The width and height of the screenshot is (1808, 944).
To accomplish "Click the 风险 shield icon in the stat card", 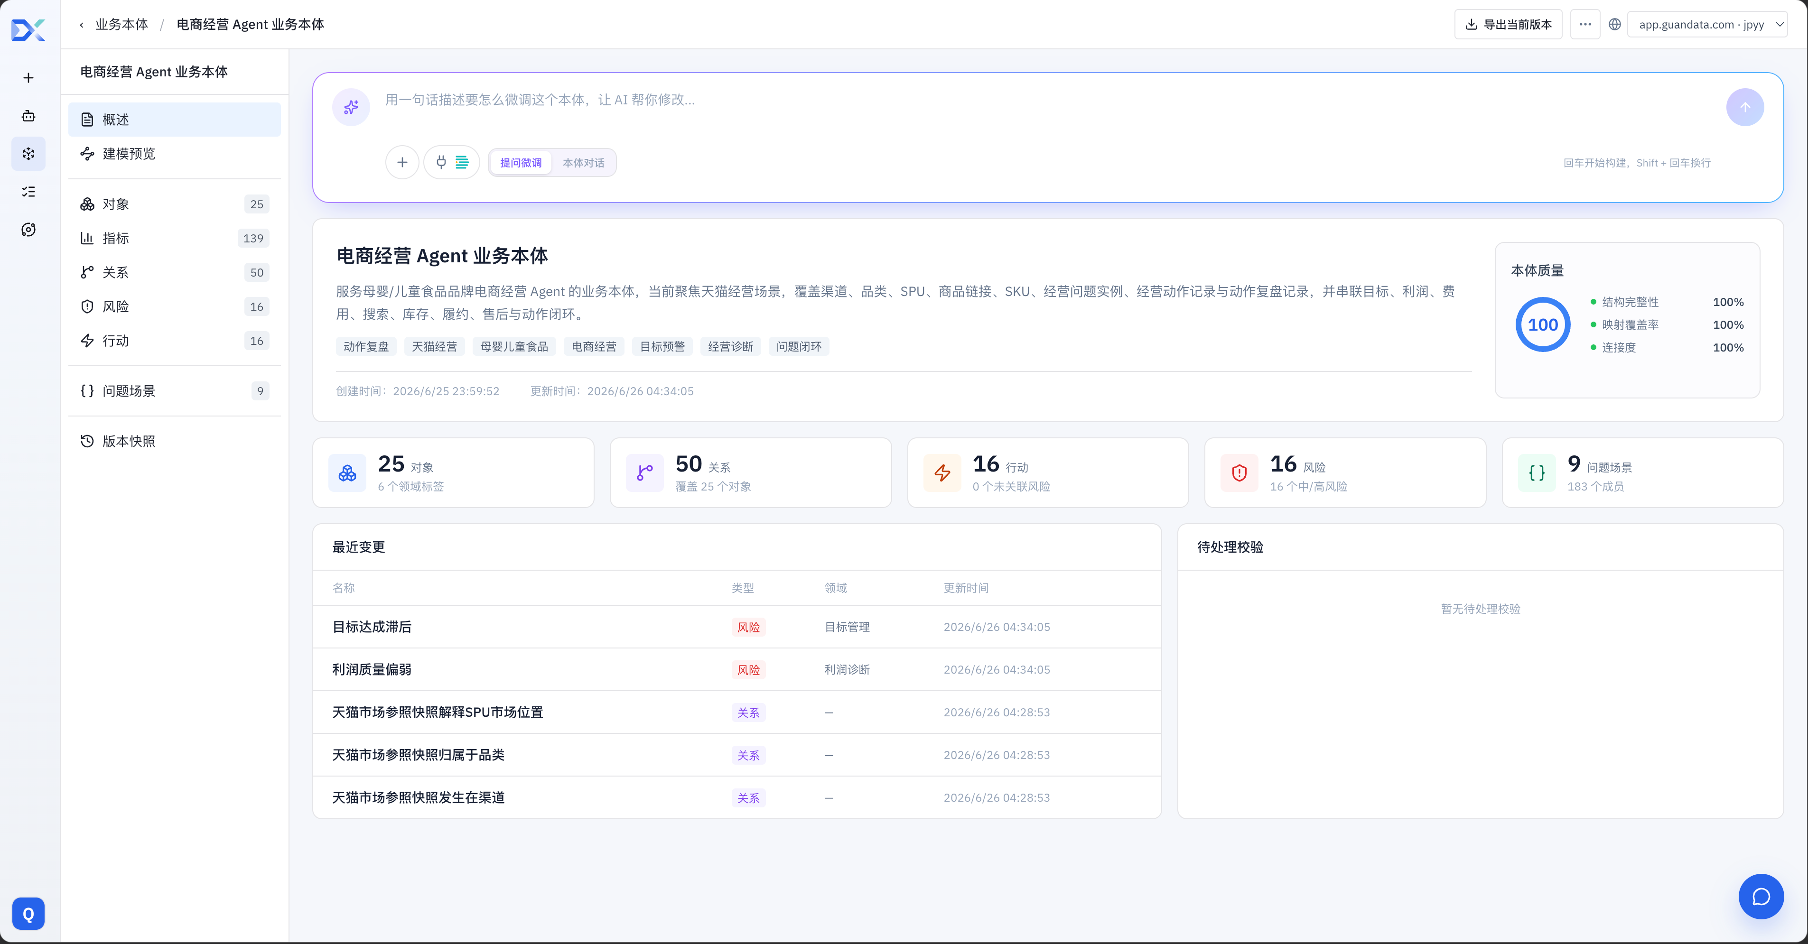I will (x=1240, y=473).
